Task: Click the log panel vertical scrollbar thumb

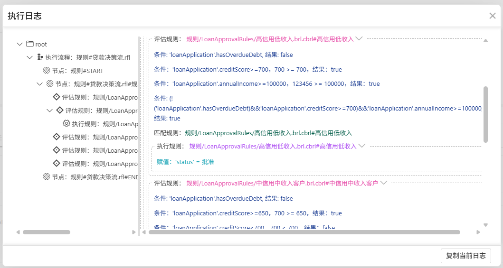Action: tap(485, 114)
